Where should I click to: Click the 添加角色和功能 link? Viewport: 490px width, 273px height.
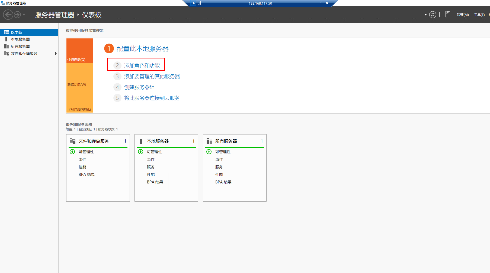[x=142, y=66]
